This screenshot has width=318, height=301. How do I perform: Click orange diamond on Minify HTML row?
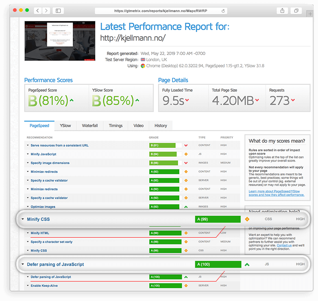tap(186, 233)
